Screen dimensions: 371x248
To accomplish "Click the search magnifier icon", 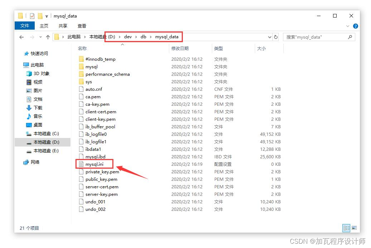I will pyautogui.click(x=350, y=37).
